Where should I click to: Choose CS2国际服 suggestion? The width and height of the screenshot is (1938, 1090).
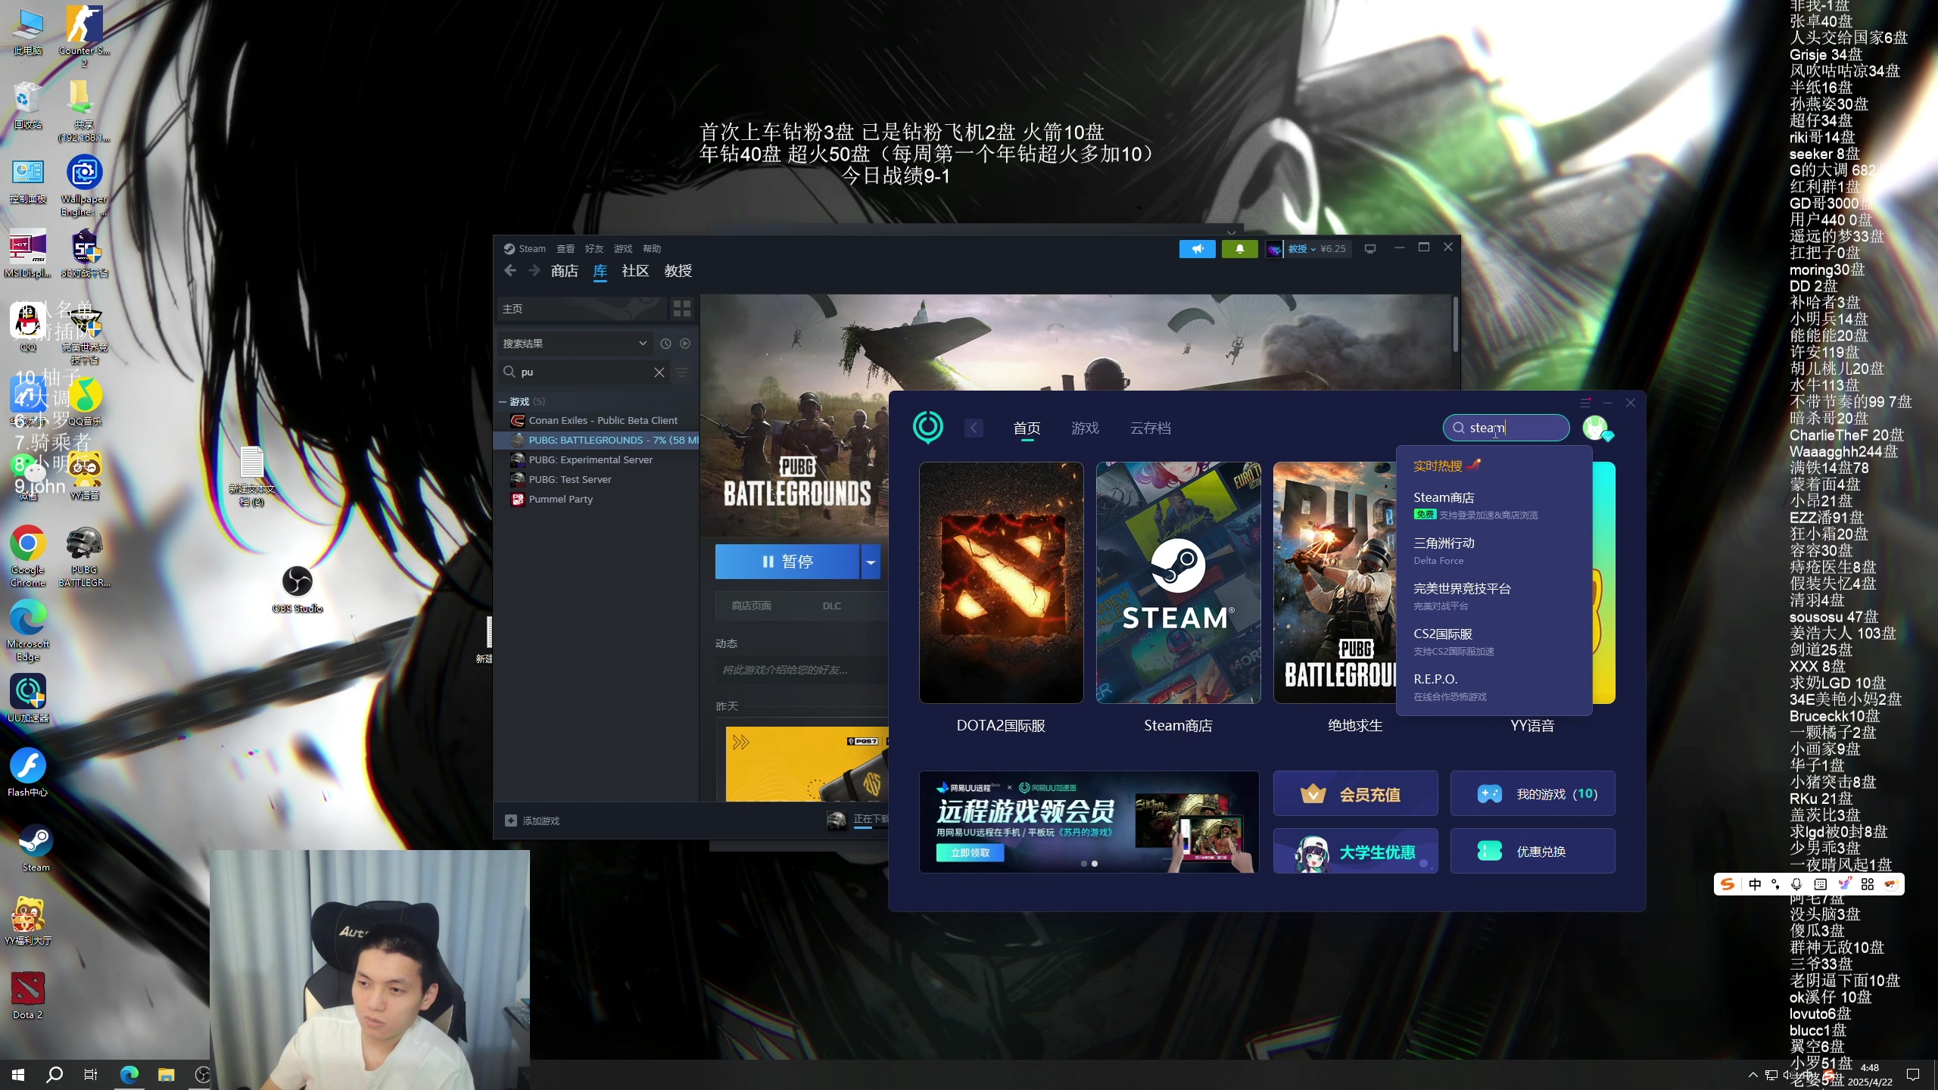point(1493,642)
